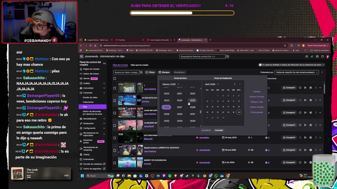Screen dimensions: 337x189
Task: Select the Locas del coño clip checkbox
Action: [115, 113]
